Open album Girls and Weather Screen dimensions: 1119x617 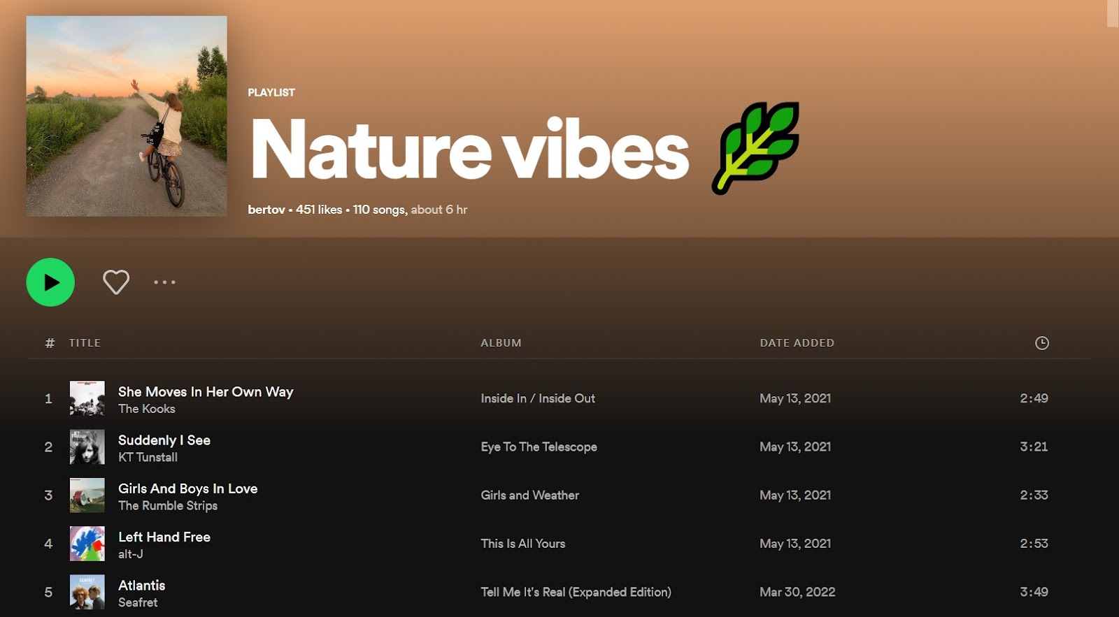click(x=530, y=495)
